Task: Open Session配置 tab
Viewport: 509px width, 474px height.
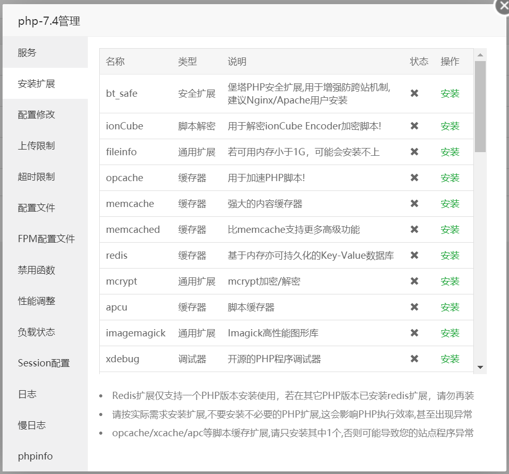Action: coord(45,363)
